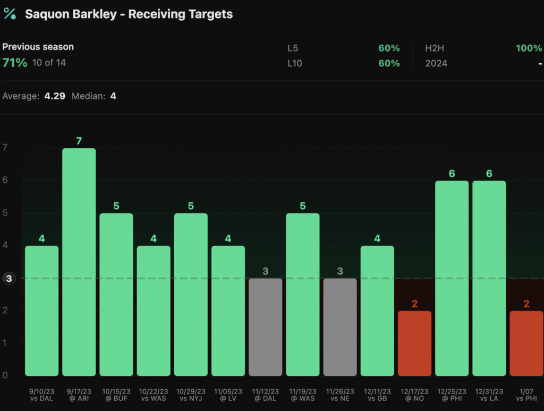Click the 'Saquon Barkley - Receiving Targets' title

click(129, 14)
